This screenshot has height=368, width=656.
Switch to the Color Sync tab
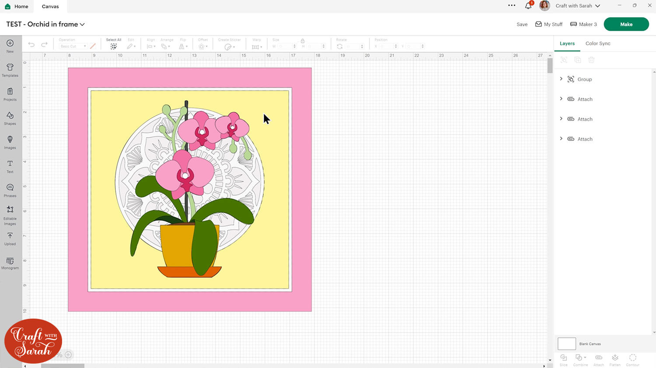pos(597,43)
